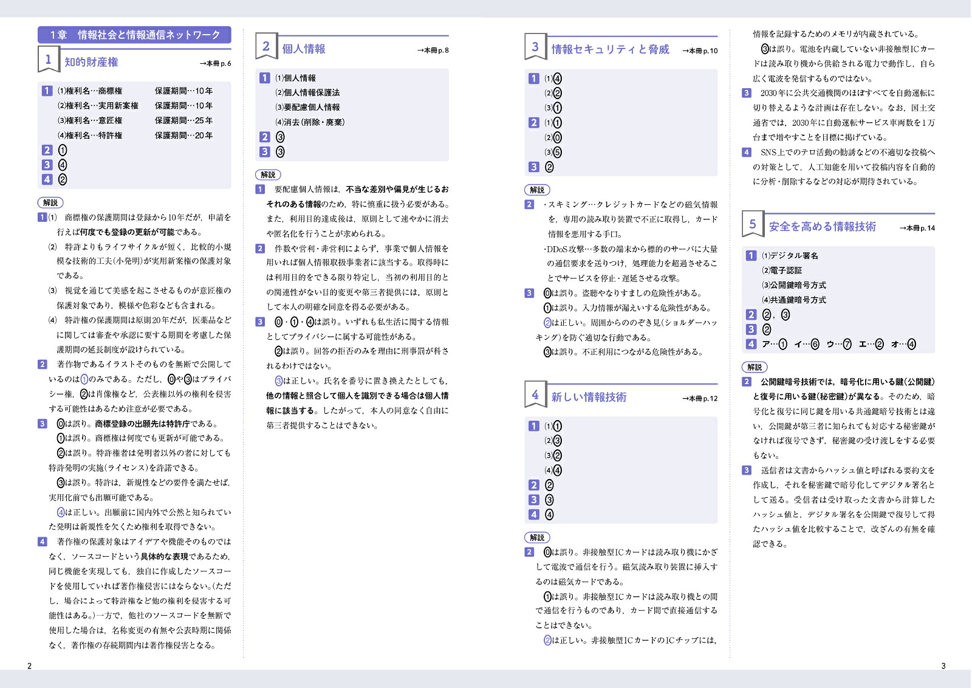Click the reference '→本冊 p.10'

(x=699, y=51)
